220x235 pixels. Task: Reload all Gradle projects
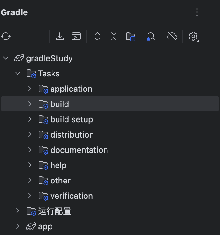click(x=6, y=36)
